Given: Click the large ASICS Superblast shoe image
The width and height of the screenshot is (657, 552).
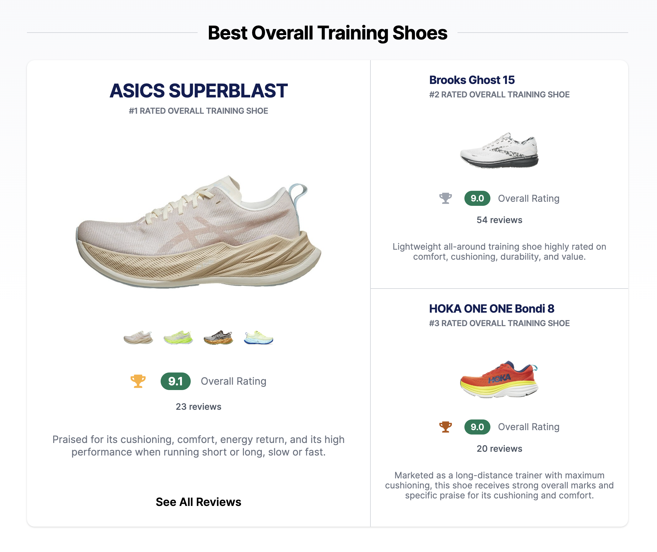Looking at the screenshot, I should coord(199,232).
